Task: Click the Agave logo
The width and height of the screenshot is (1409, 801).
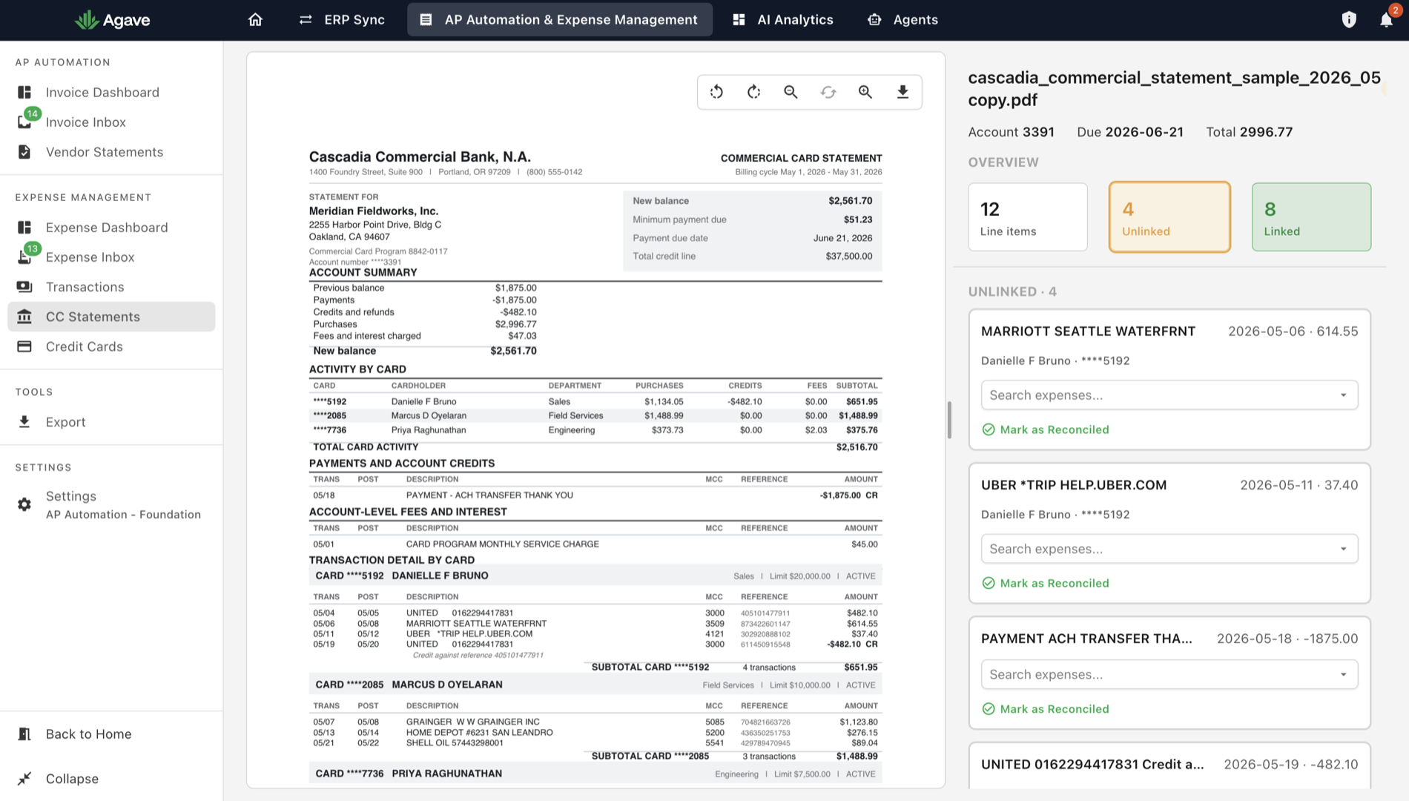Action: pos(113,20)
